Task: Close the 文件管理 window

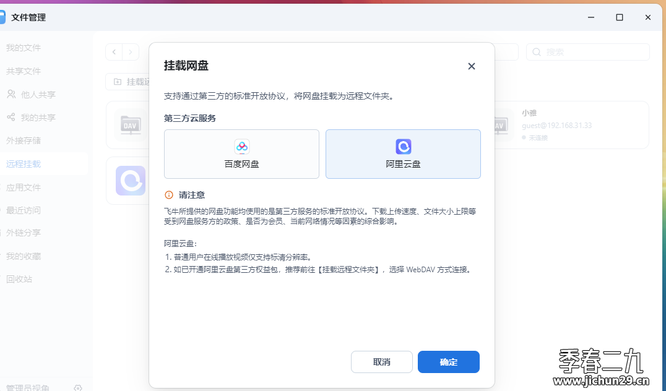Action: point(647,17)
